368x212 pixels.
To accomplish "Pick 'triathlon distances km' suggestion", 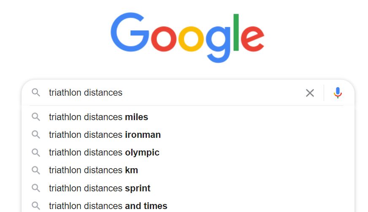I will coord(188,170).
